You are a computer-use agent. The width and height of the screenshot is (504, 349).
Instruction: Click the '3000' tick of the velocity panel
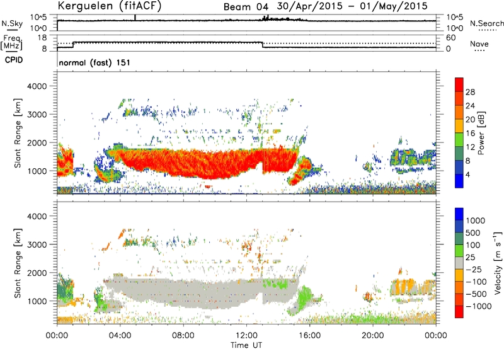[37, 244]
